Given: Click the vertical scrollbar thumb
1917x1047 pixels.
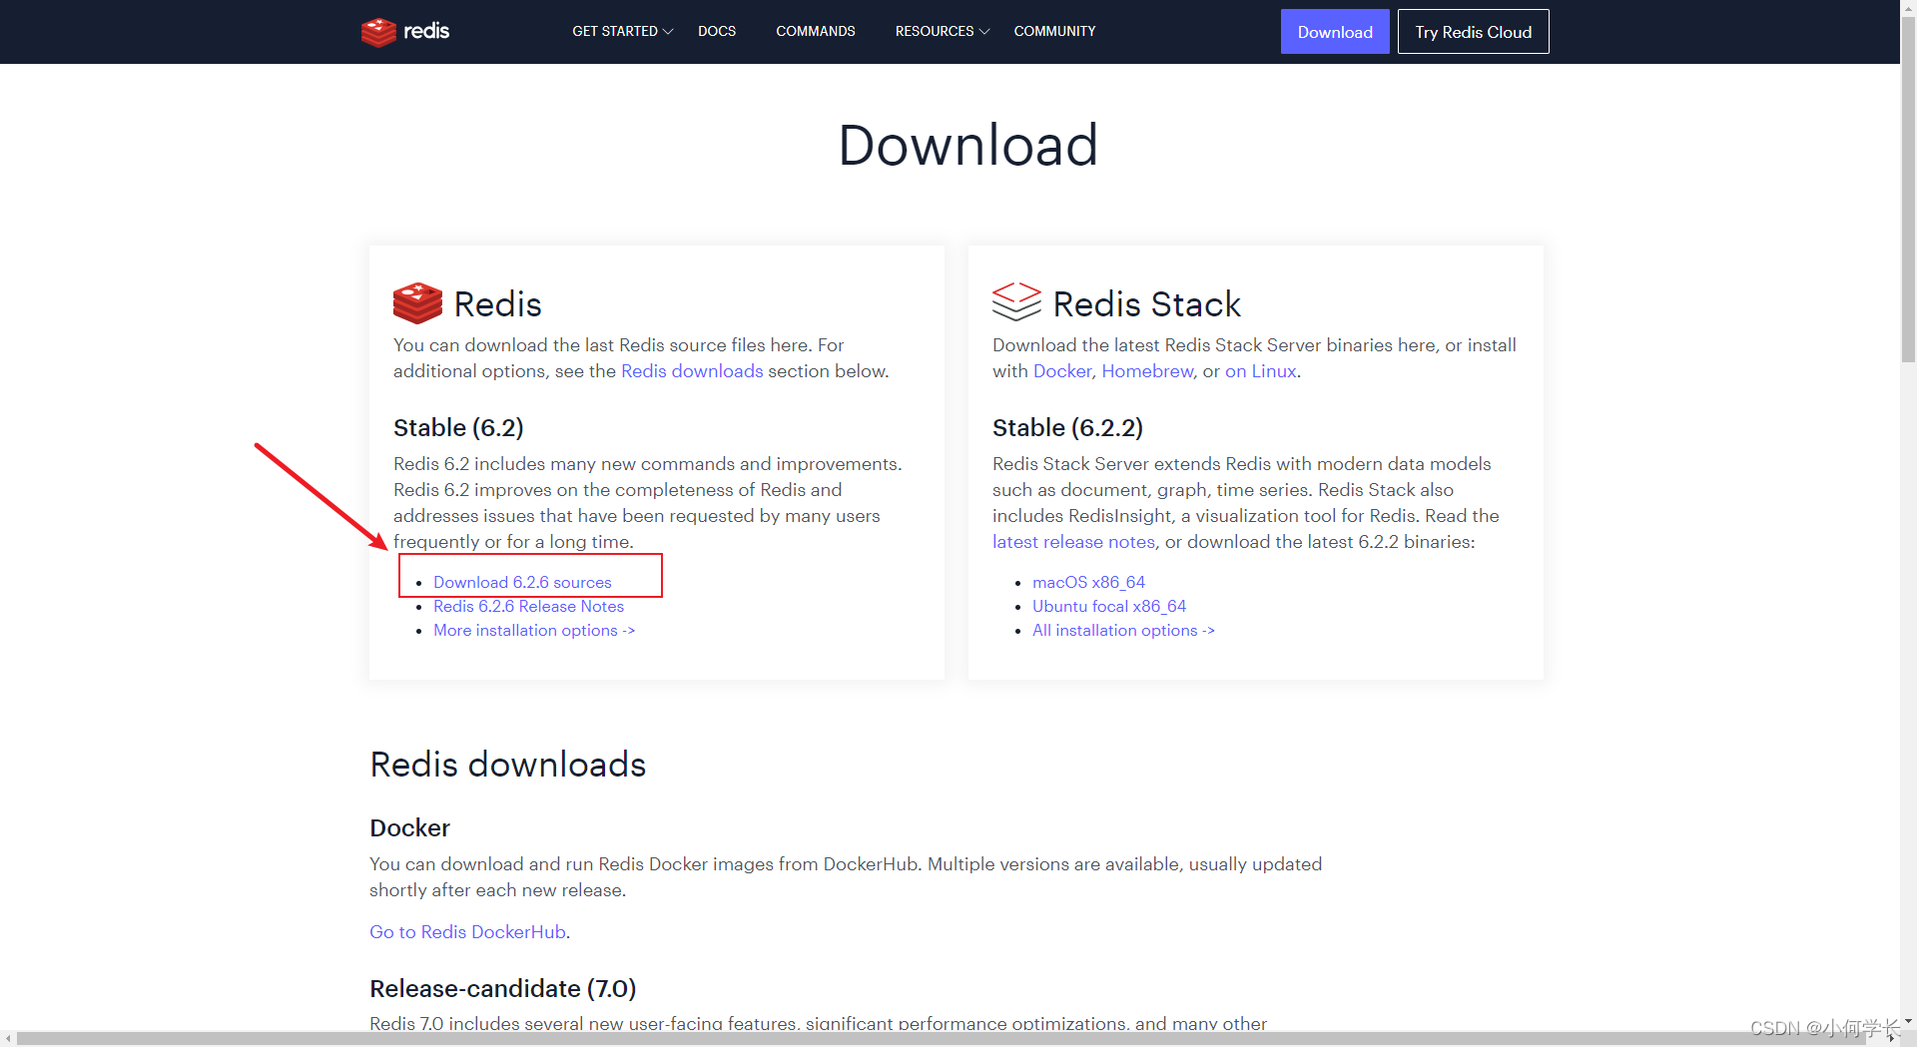Looking at the screenshot, I should pos(1908,188).
